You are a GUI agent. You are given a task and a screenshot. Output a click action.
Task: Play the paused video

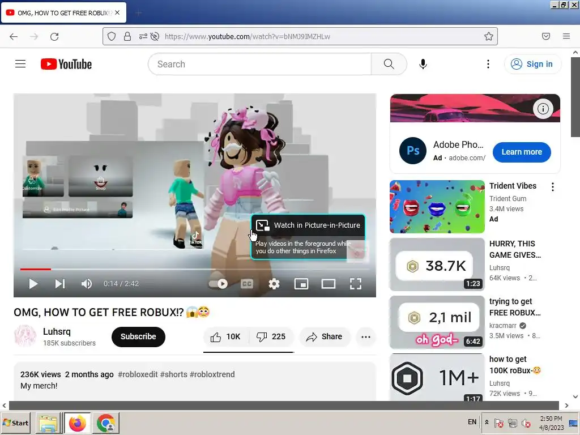pos(33,284)
